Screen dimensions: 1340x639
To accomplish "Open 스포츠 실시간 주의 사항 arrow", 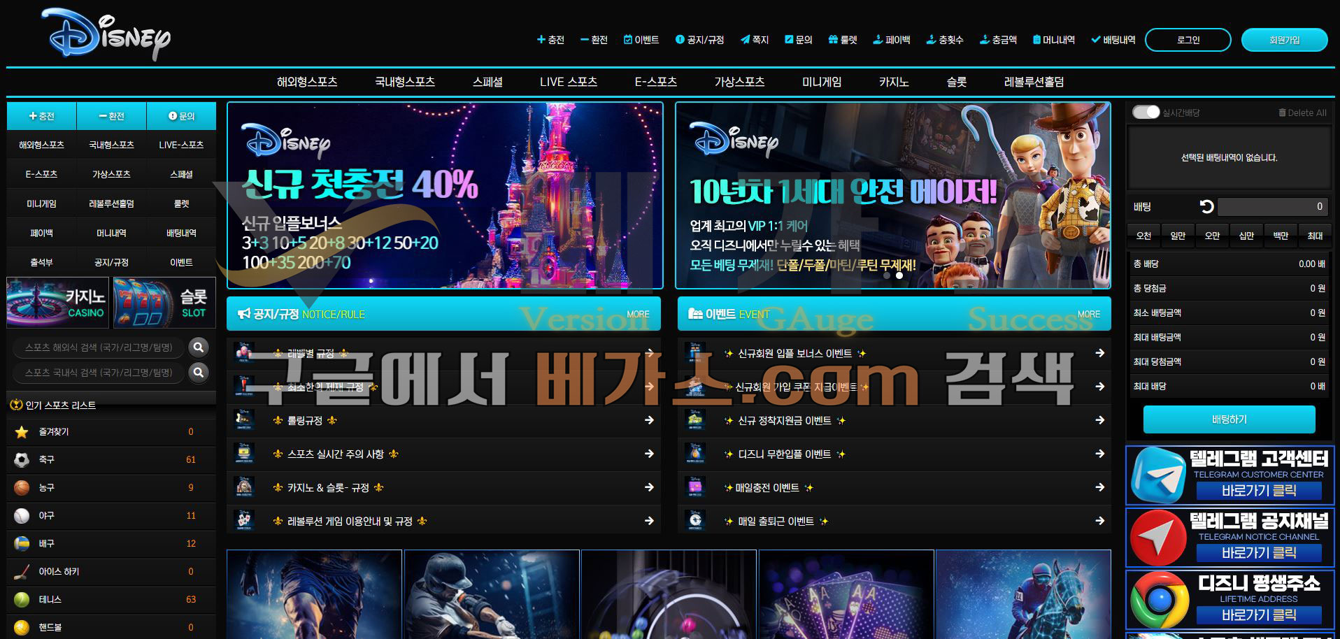I will click(649, 454).
